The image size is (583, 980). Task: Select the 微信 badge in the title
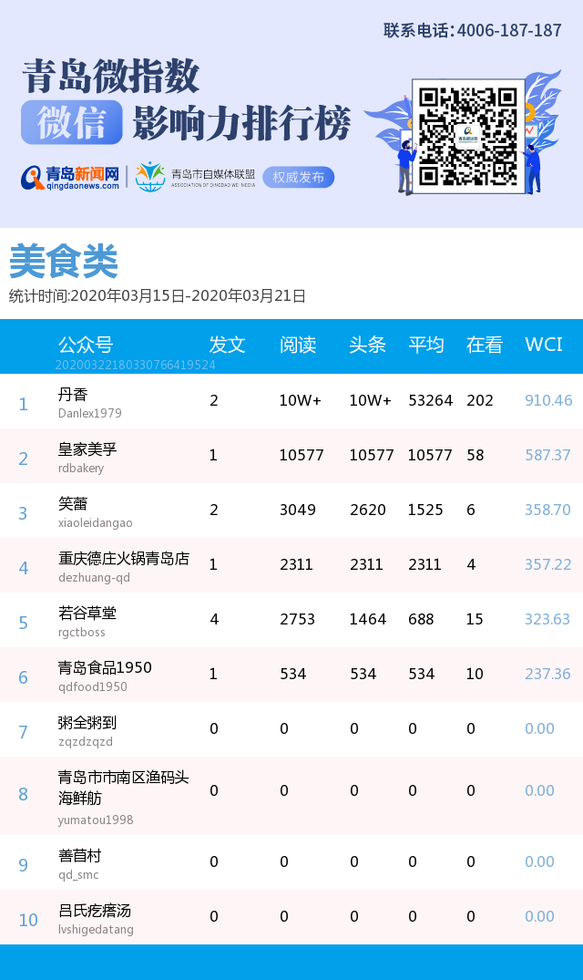[x=72, y=123]
